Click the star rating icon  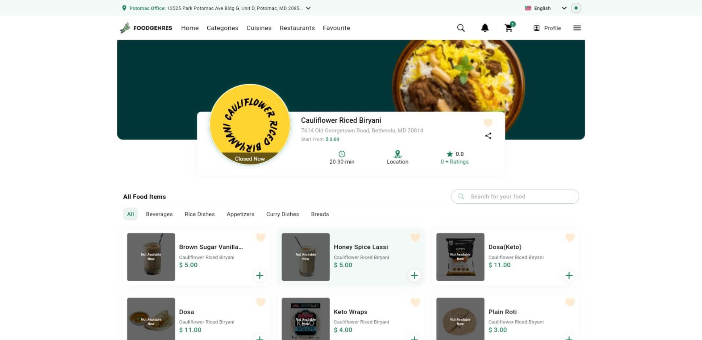pos(450,154)
